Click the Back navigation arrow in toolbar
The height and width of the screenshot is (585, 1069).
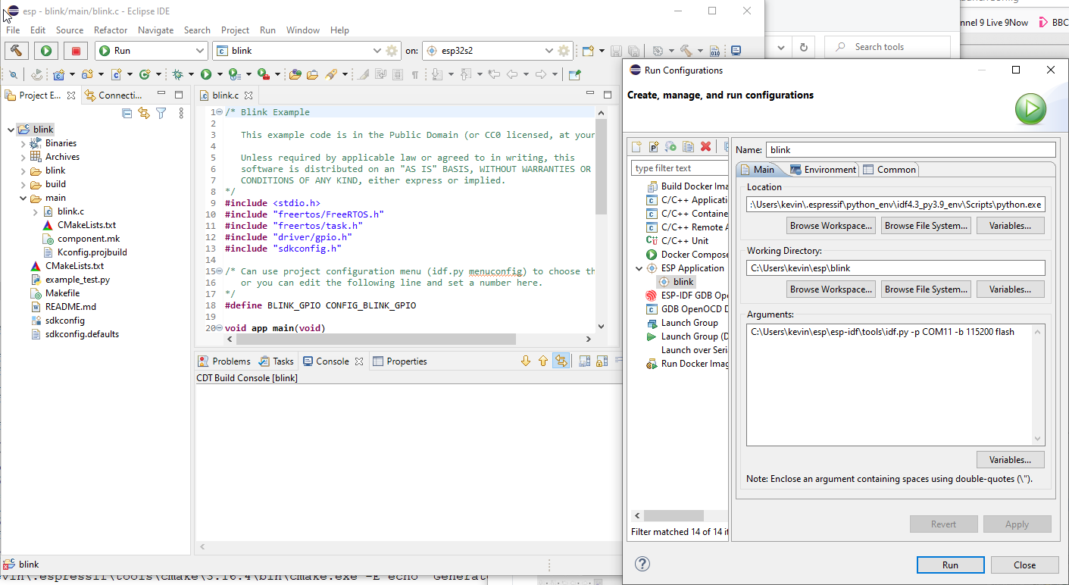tap(512, 74)
